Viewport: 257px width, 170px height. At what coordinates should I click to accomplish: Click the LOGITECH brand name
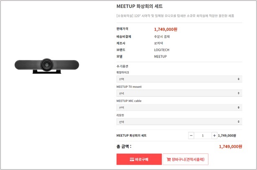tap(162, 50)
